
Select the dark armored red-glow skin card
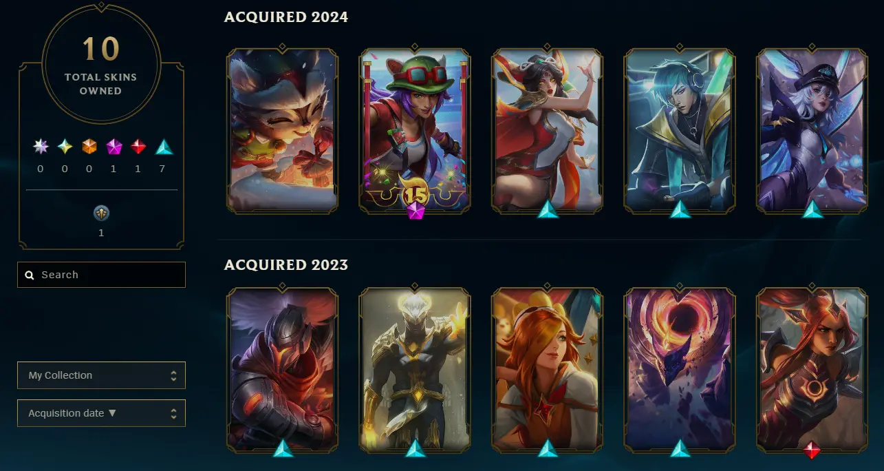[282, 369]
